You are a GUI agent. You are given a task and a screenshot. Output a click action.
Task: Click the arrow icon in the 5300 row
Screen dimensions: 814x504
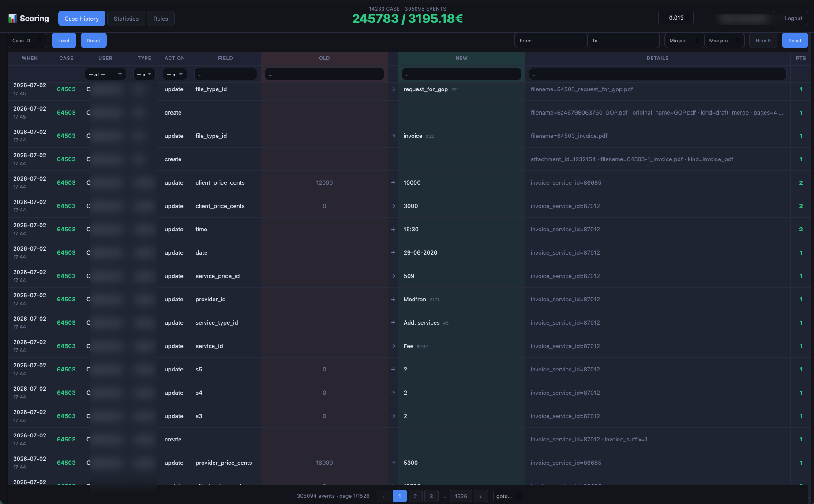click(x=393, y=463)
